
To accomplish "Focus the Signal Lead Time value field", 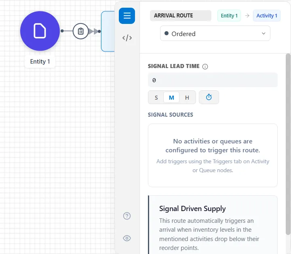I will [x=213, y=80].
